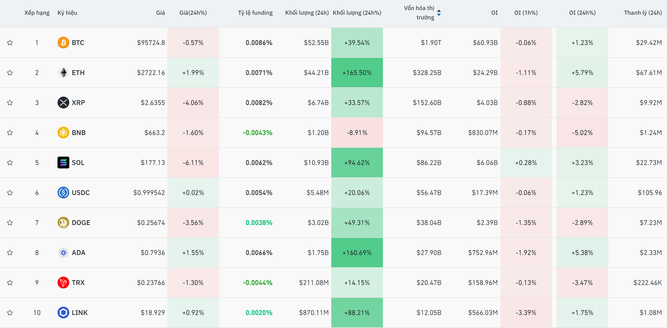Sort by Tỷ lệ funding header

point(255,13)
